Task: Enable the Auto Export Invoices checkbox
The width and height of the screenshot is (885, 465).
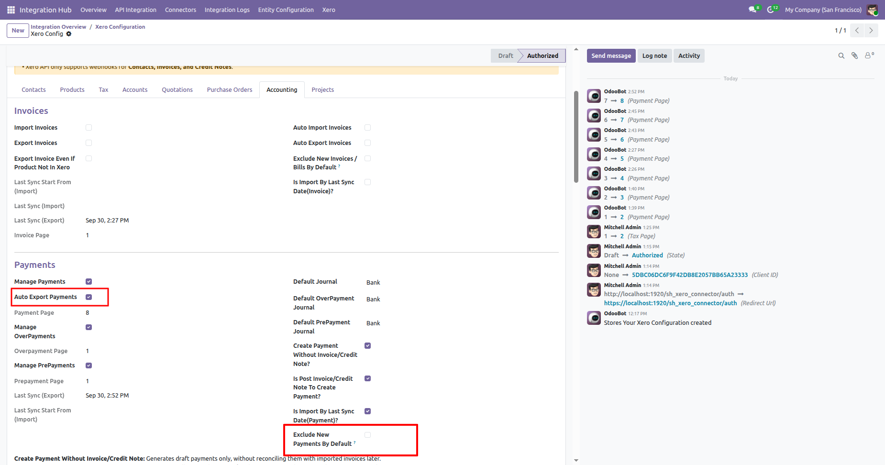Action: pos(367,143)
